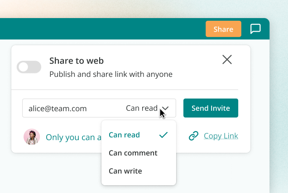The image size is (288, 193).
Task: Click the chevron arrow beside Can read
Action: coord(165,108)
